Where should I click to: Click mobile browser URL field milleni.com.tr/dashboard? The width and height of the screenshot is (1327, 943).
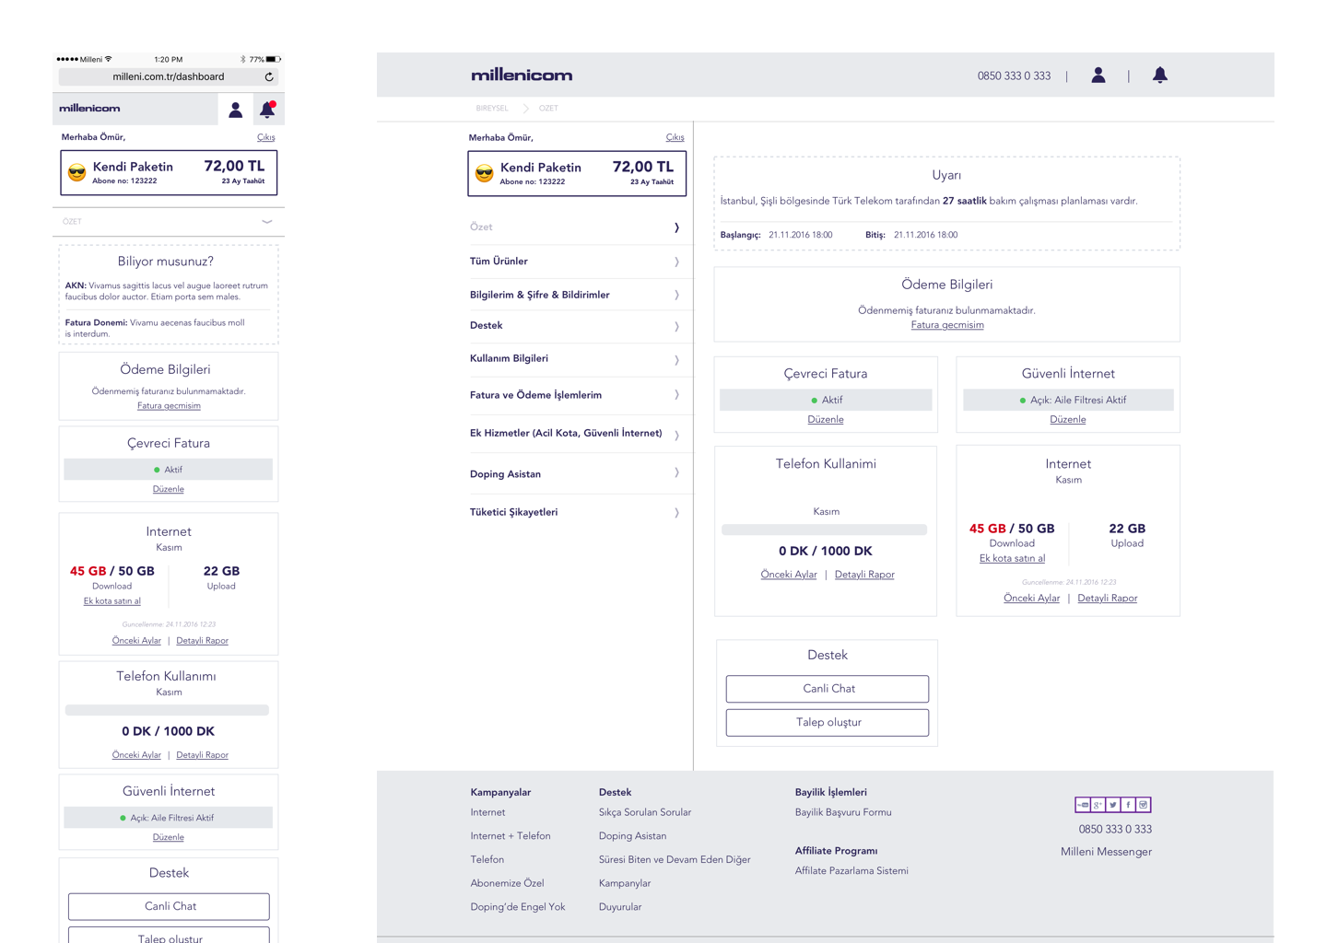pos(168,77)
